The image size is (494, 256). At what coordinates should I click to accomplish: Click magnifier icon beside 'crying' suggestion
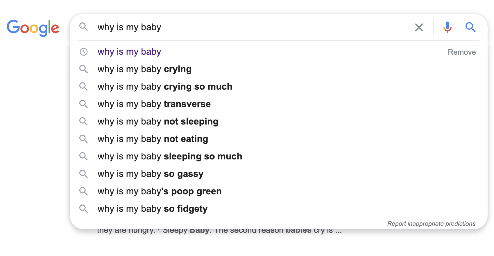coord(83,69)
